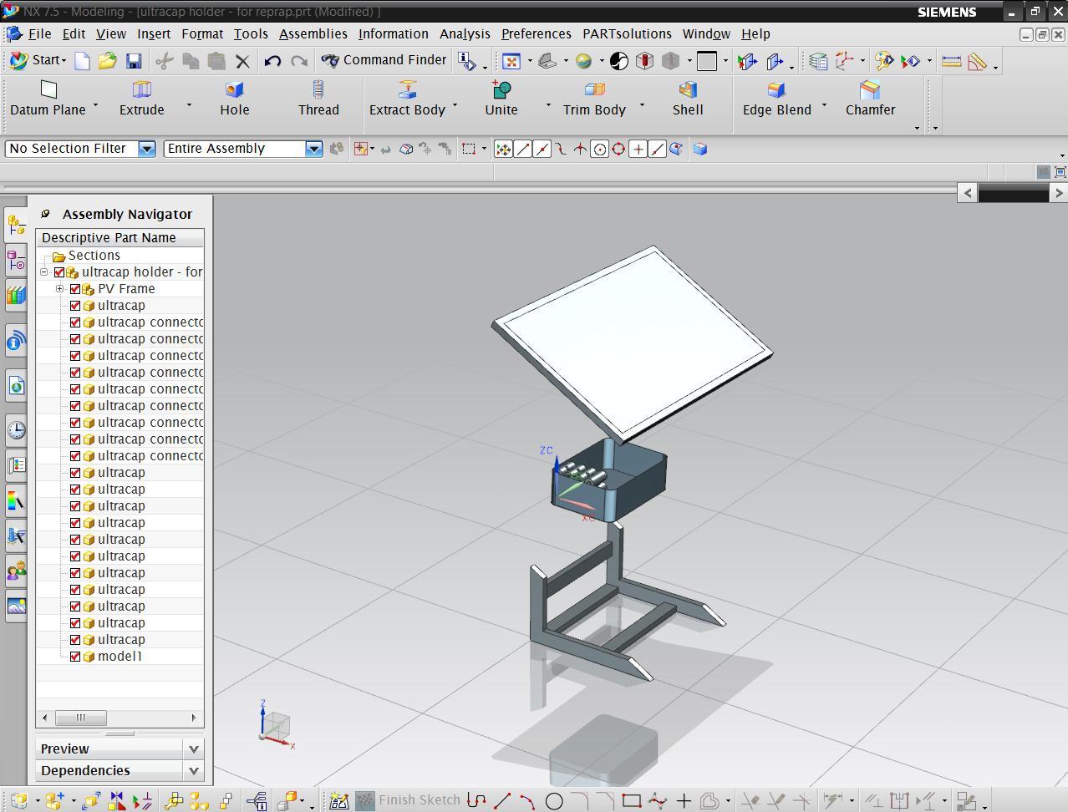
Task: Open the PARTsolutions menu
Action: tap(627, 34)
